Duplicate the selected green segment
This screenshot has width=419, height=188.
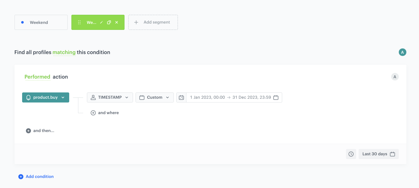tap(109, 22)
